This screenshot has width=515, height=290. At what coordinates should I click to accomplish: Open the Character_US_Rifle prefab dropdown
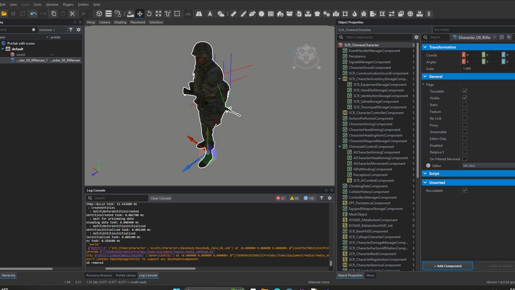[x=494, y=38]
